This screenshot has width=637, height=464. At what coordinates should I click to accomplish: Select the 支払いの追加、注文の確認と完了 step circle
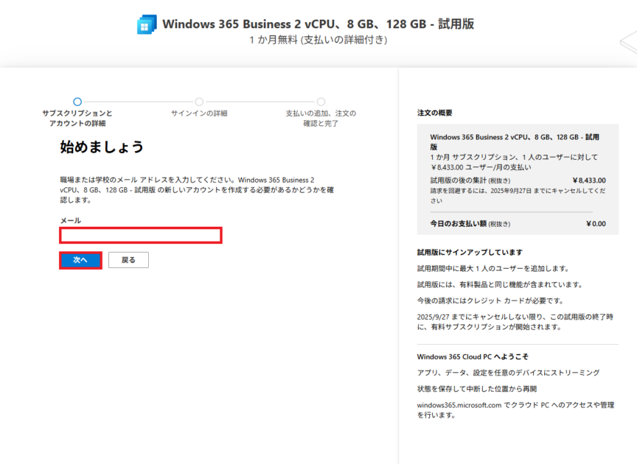click(321, 102)
